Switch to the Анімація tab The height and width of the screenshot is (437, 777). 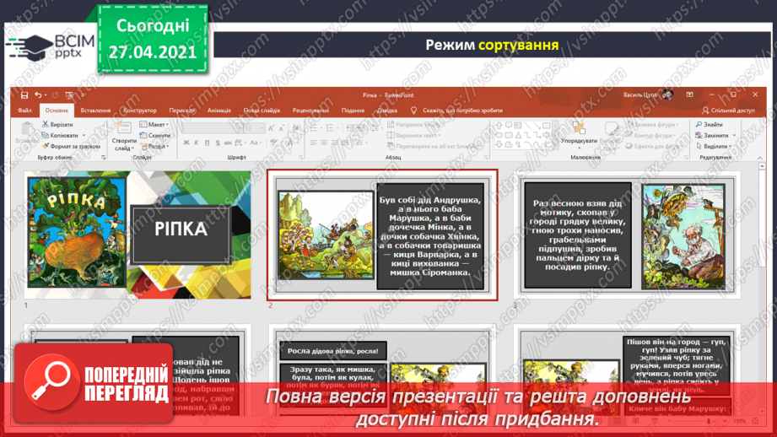[219, 111]
